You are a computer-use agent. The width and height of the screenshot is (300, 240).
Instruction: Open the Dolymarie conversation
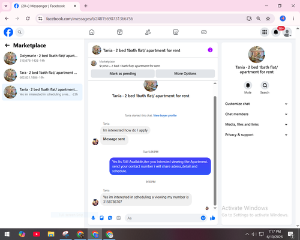click(42, 58)
